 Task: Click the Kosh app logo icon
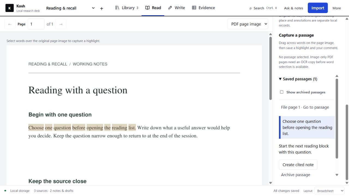(10, 8)
